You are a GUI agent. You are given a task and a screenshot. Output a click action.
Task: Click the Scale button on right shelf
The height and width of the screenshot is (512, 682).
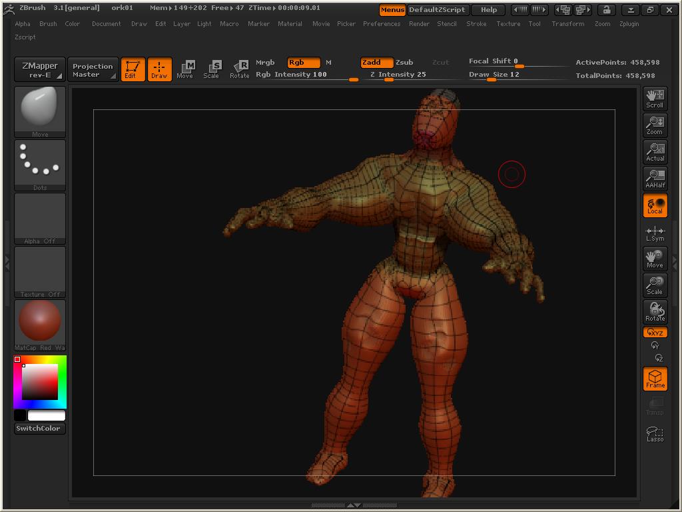point(655,285)
